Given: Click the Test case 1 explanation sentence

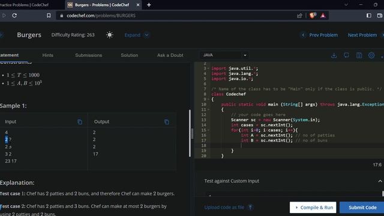Looking at the screenshot, I should point(87,193).
